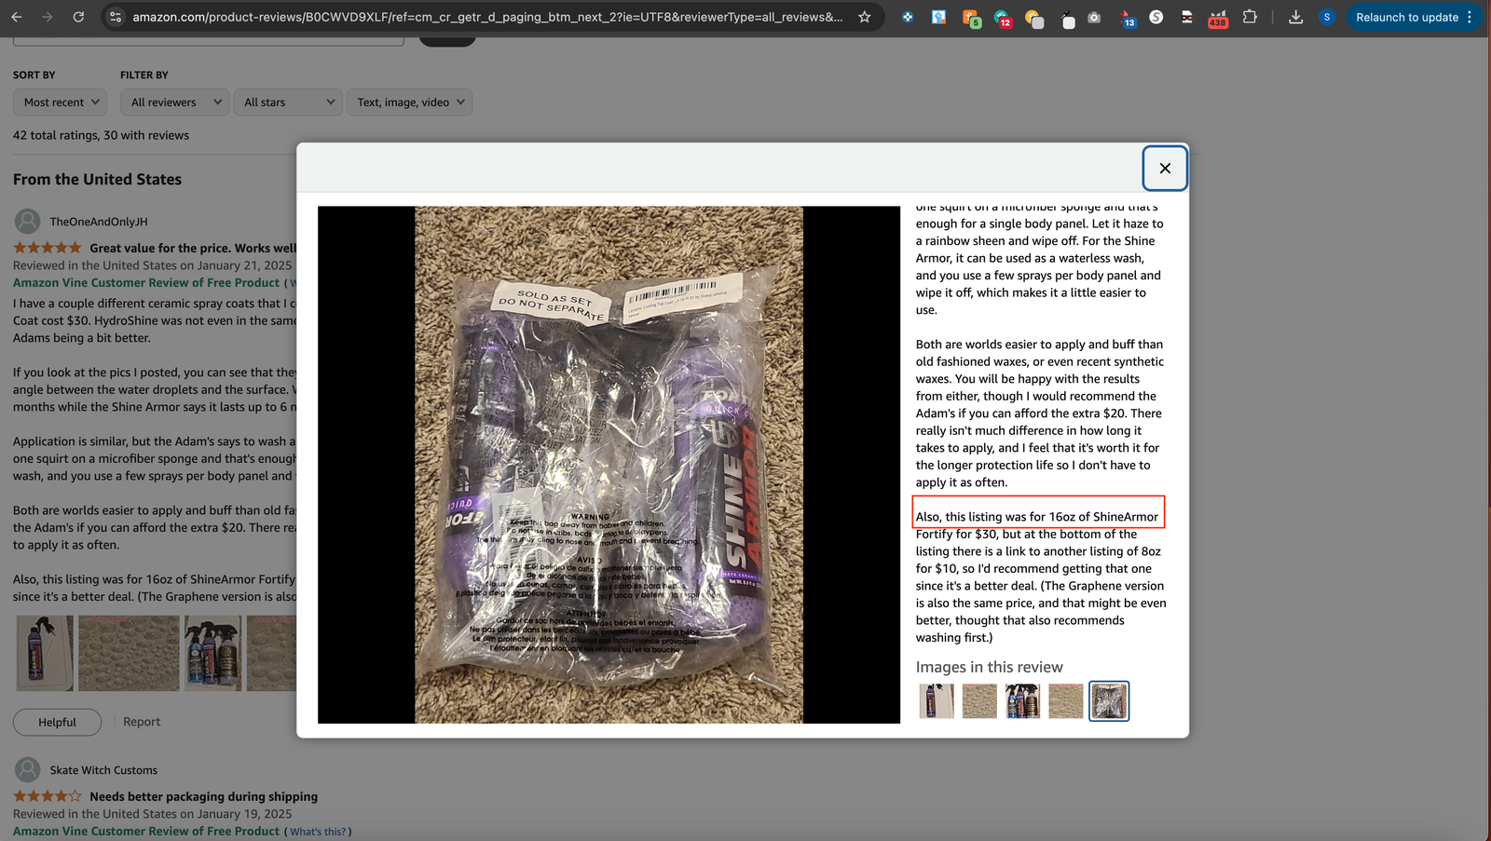Click 'From the United States' heading
Viewport: 1491px width, 841px height.
(x=97, y=180)
